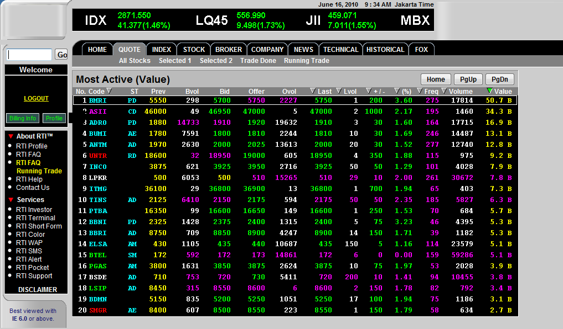Select the BMRI stock code
This screenshot has height=329, width=563.
[97, 100]
